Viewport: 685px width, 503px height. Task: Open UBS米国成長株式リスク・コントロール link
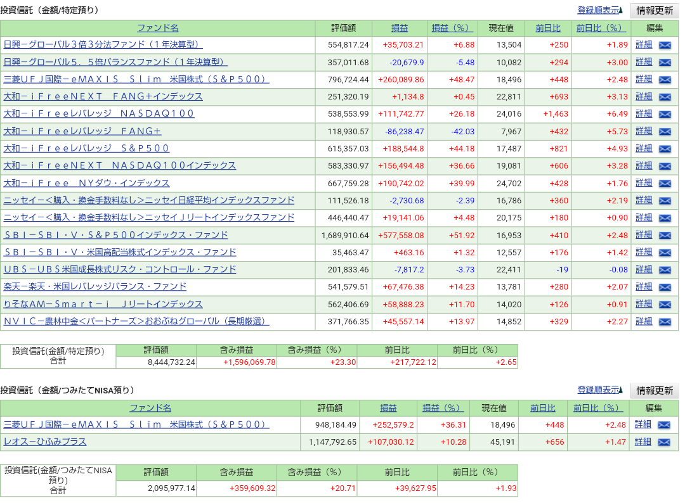tap(120, 269)
